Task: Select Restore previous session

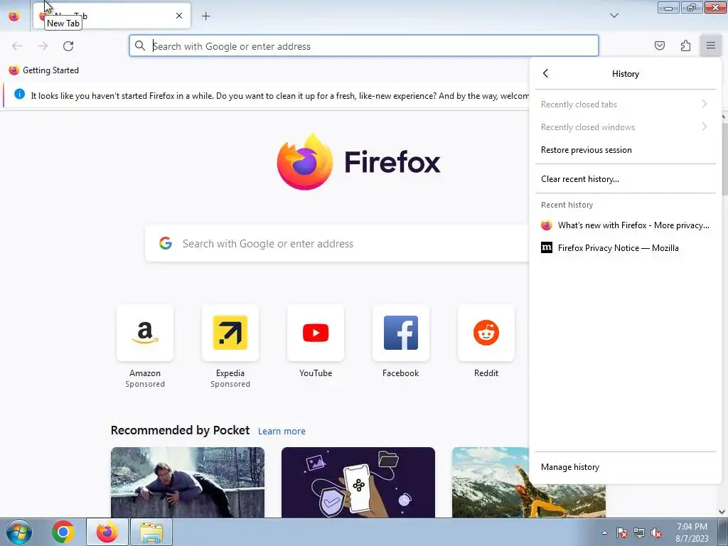Action: (625, 150)
